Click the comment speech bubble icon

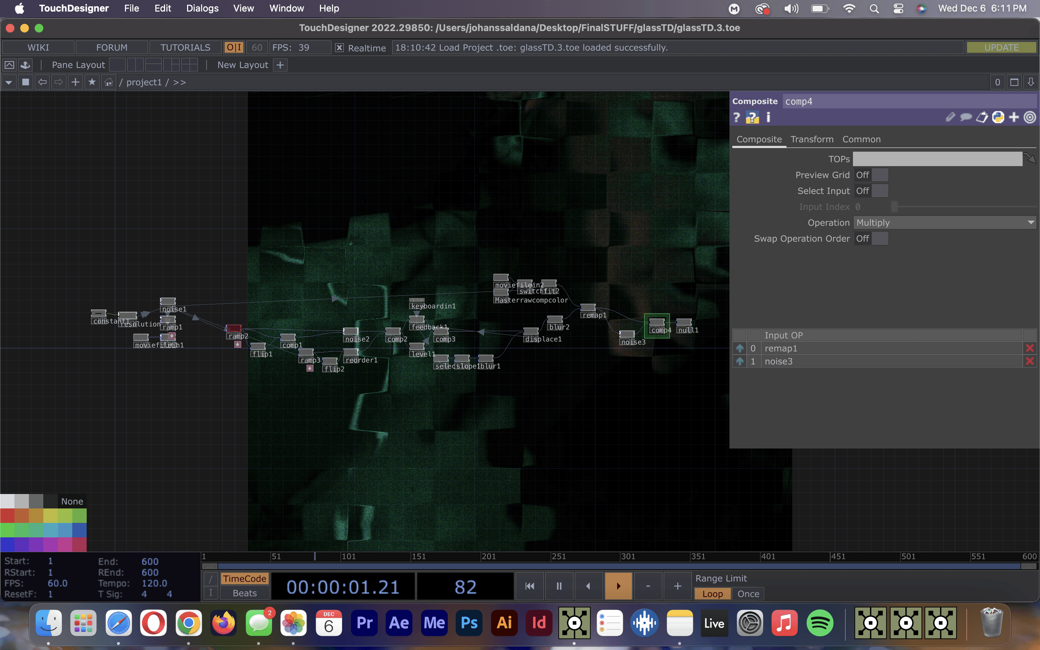coord(966,117)
